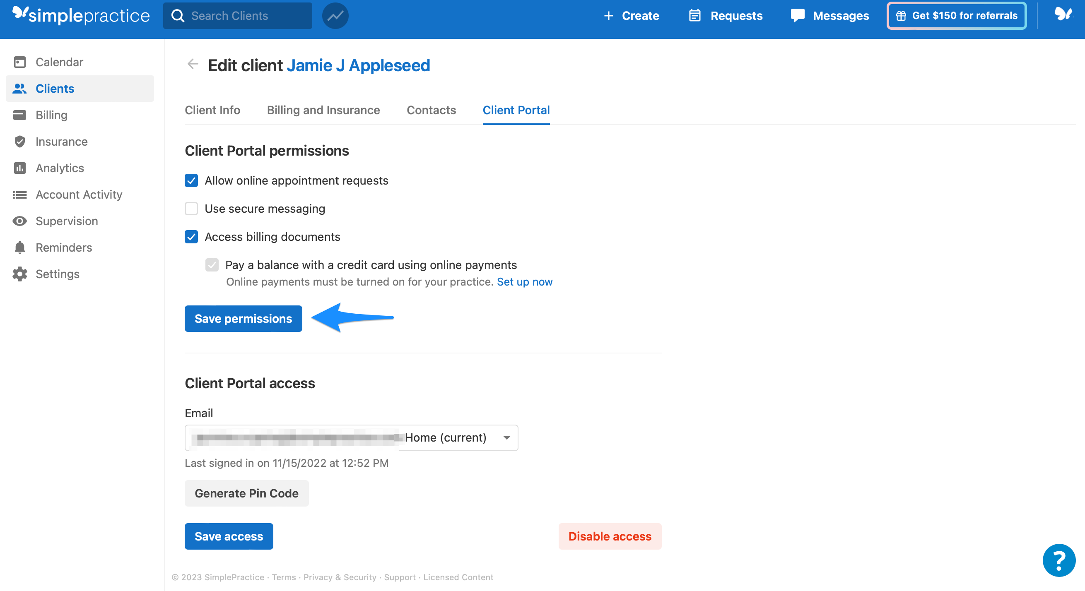Image resolution: width=1085 pixels, height=591 pixels.
Task: Click the gift icon in referrals button
Action: 901,16
